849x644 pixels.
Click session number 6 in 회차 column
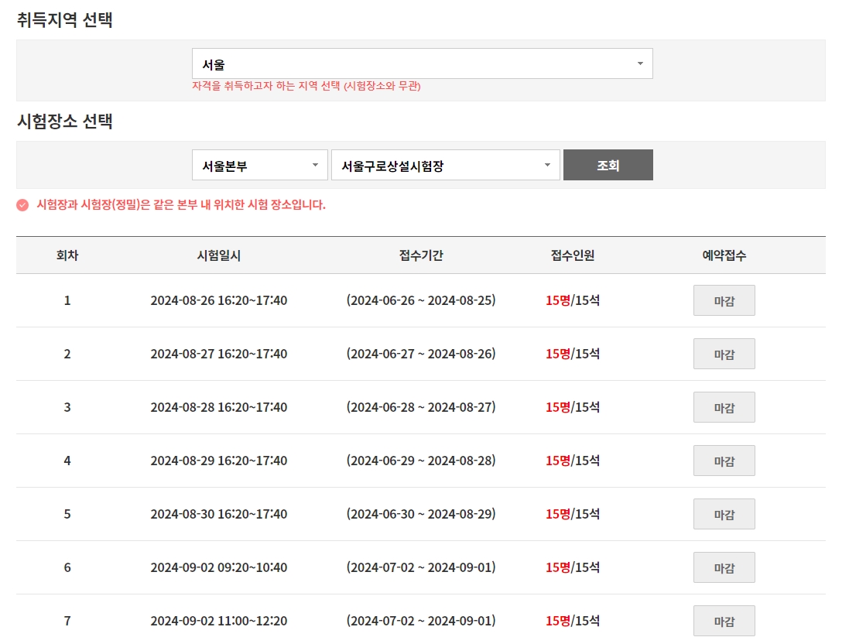67,567
